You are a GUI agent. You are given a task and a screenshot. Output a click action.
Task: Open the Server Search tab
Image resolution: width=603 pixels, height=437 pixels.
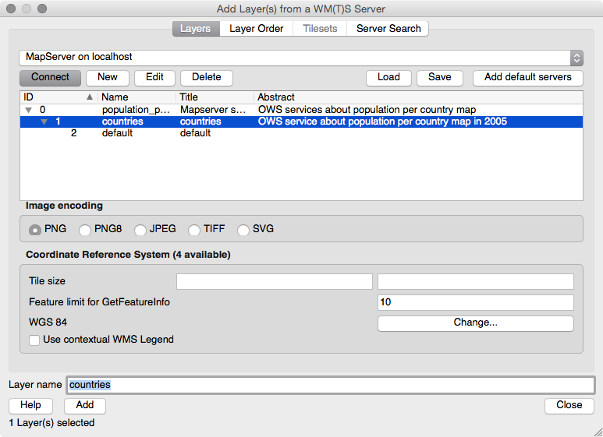[388, 29]
